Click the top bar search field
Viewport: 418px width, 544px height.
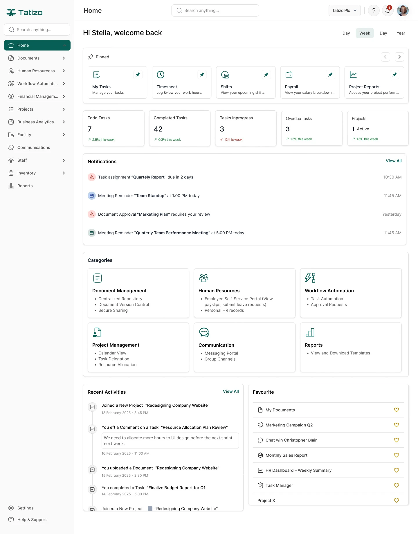[215, 10]
